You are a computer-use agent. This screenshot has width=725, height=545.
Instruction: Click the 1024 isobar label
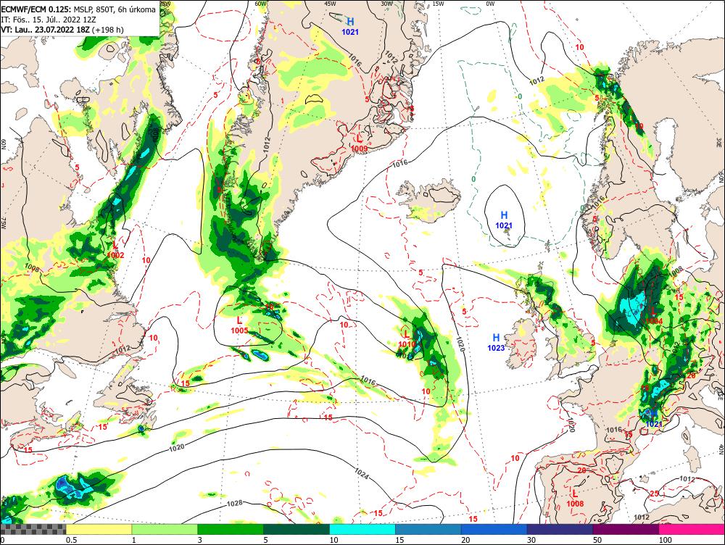click(x=362, y=473)
